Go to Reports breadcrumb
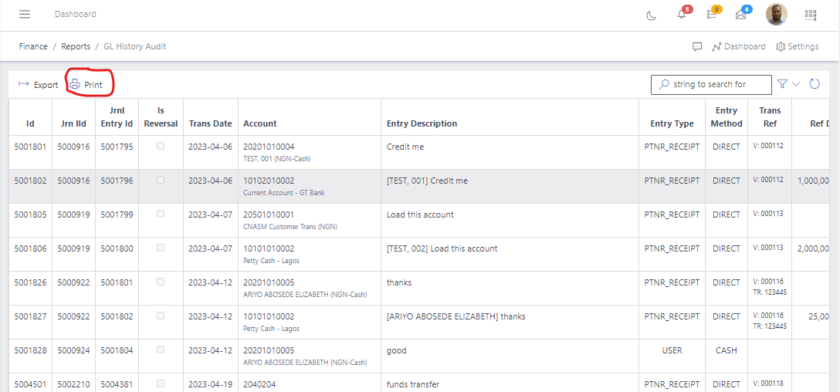Viewport: 840px width, 392px height. coord(76,46)
